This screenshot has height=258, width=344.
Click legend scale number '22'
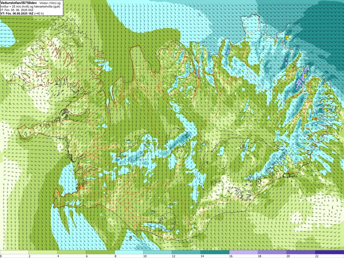tap(317, 256)
